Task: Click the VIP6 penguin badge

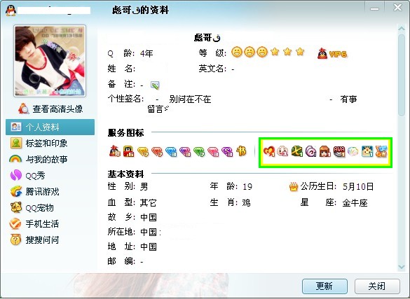Action: point(332,54)
